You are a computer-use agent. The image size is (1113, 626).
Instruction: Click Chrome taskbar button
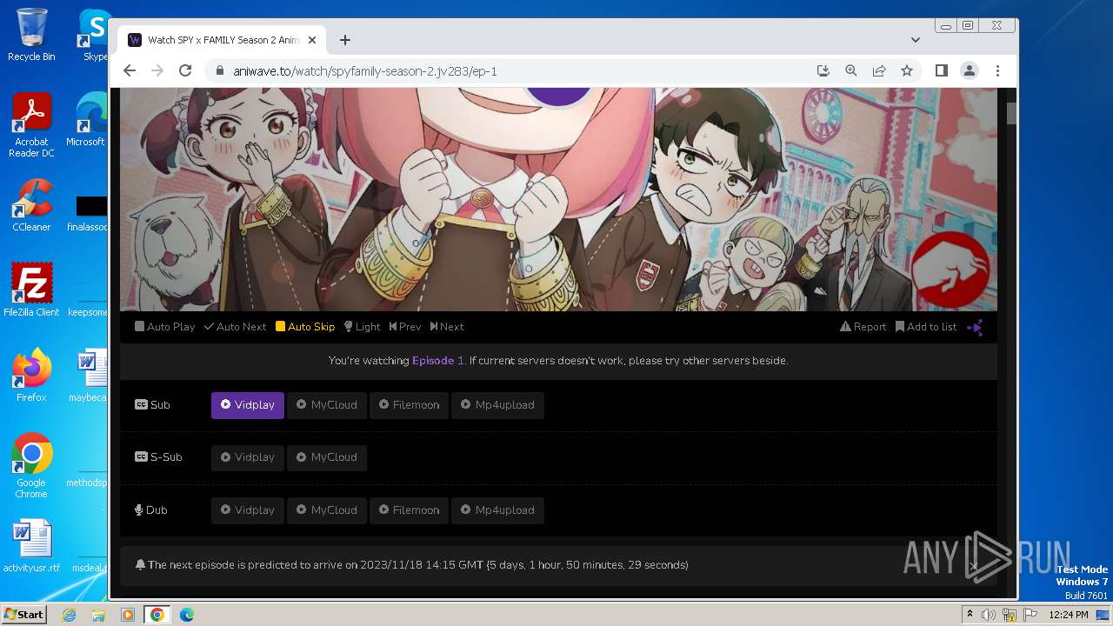tap(157, 615)
